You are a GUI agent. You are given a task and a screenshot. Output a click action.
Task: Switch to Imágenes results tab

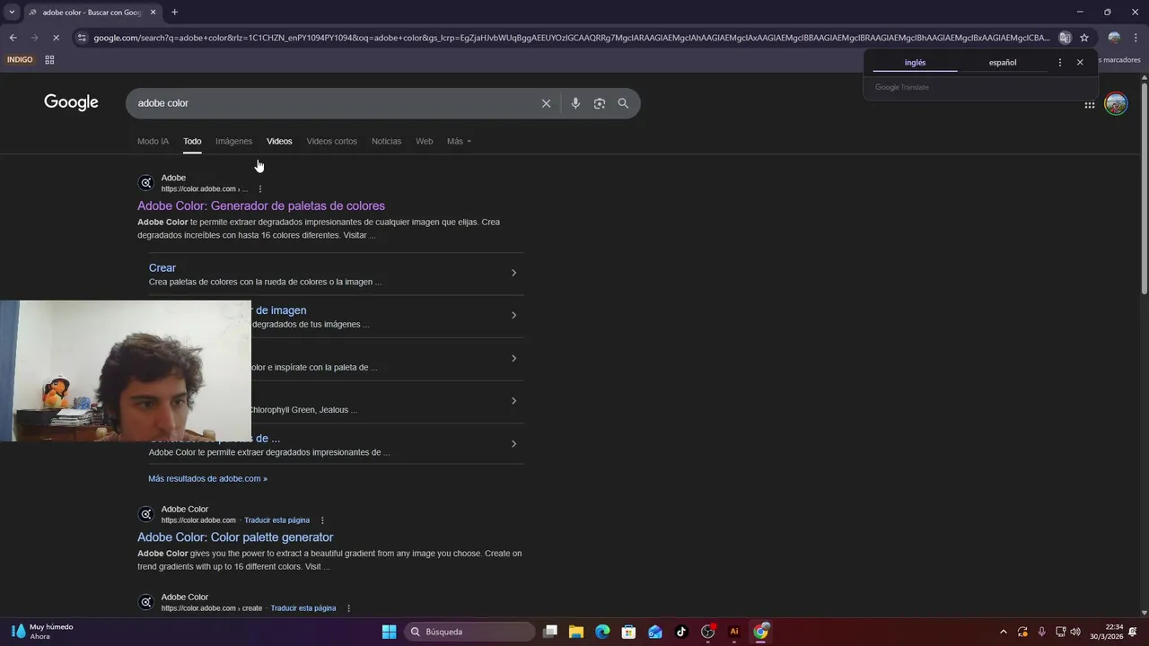233,141
